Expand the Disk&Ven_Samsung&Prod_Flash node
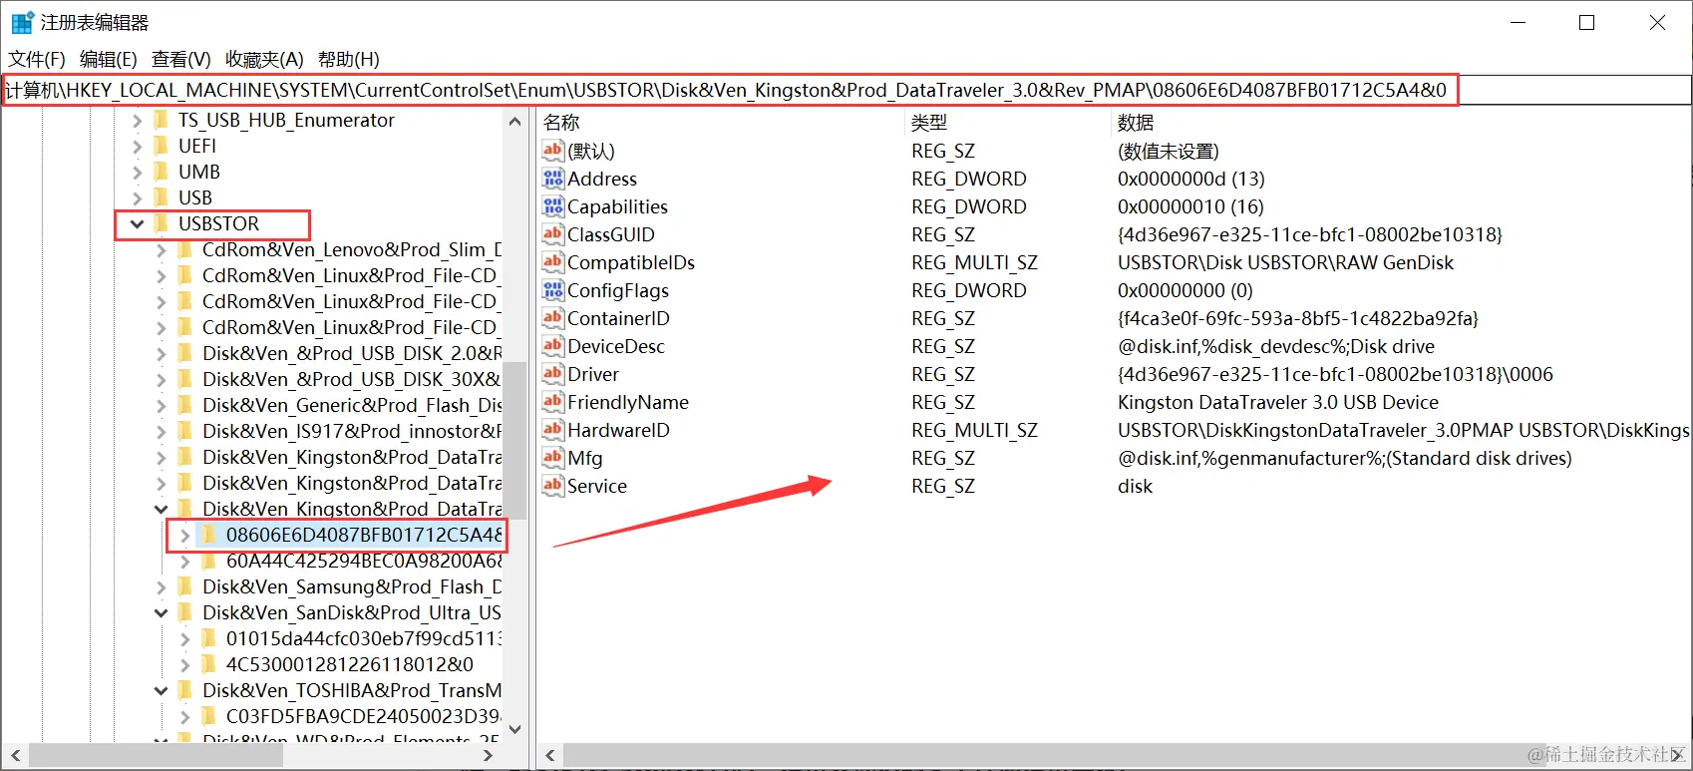1693x771 pixels. point(162,586)
